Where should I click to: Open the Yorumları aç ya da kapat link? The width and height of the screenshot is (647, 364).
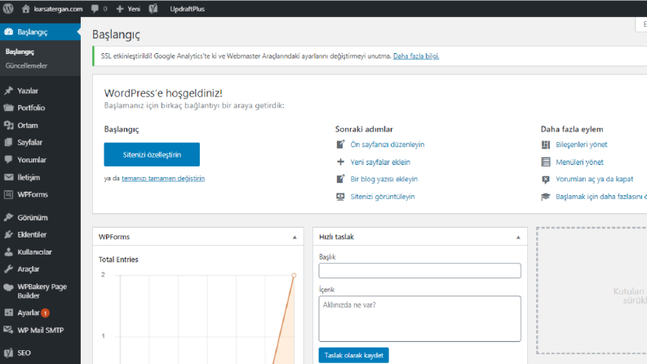point(594,179)
